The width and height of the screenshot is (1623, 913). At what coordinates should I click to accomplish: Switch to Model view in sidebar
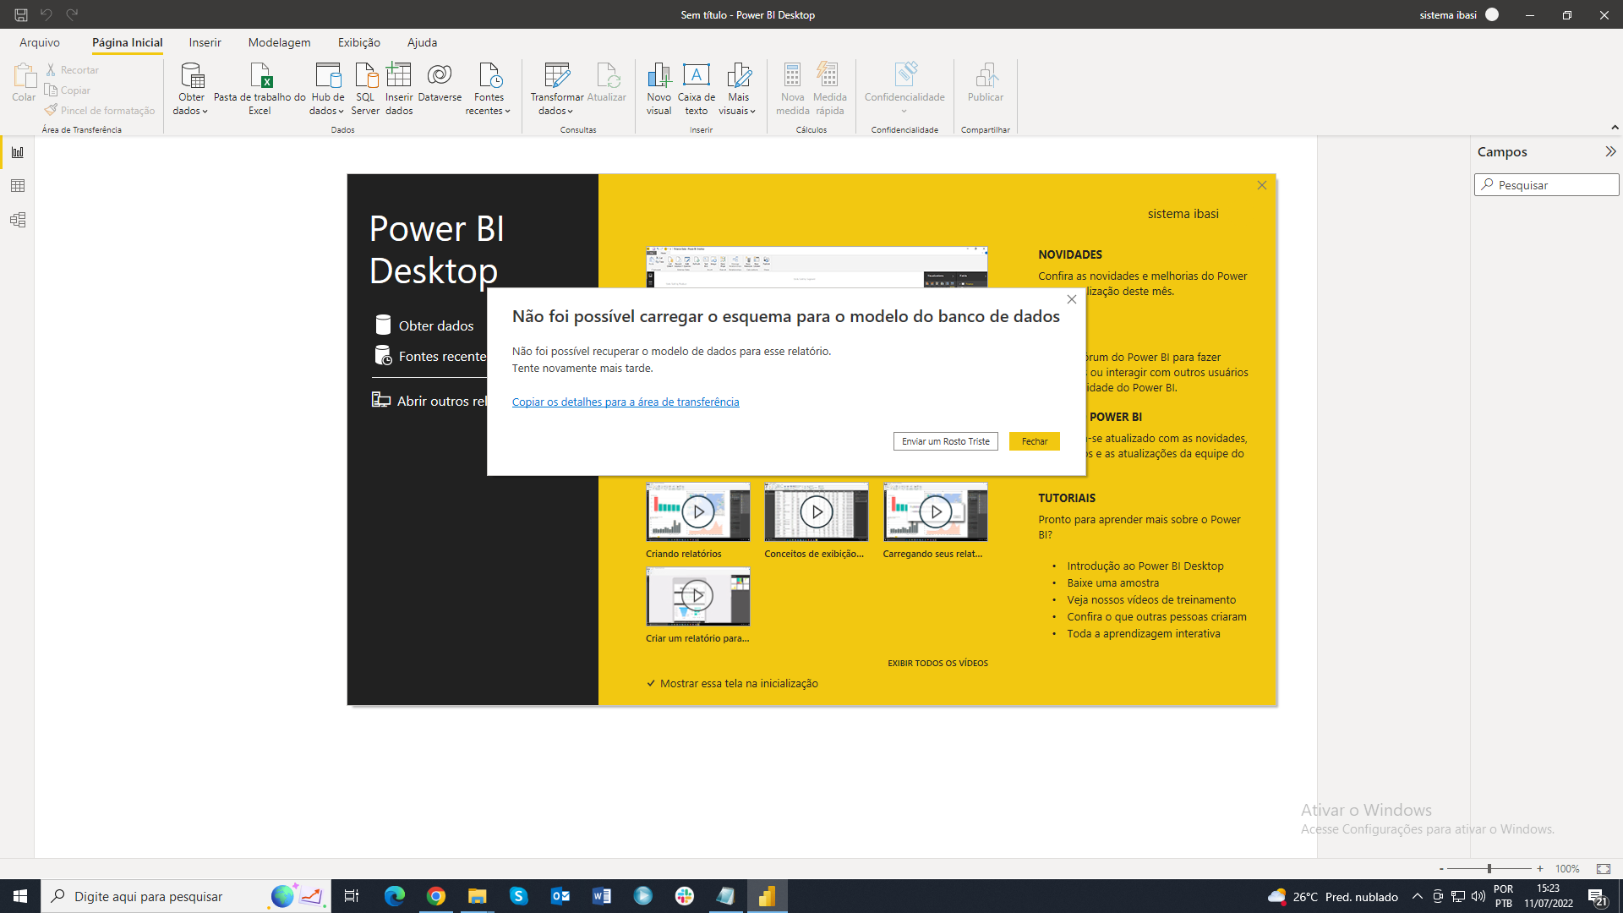18,220
